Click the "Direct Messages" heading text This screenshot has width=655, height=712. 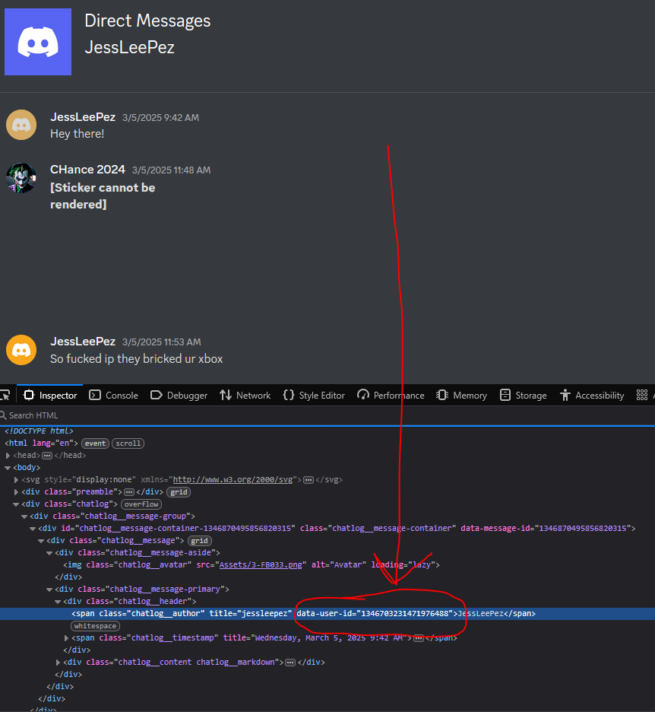[147, 21]
